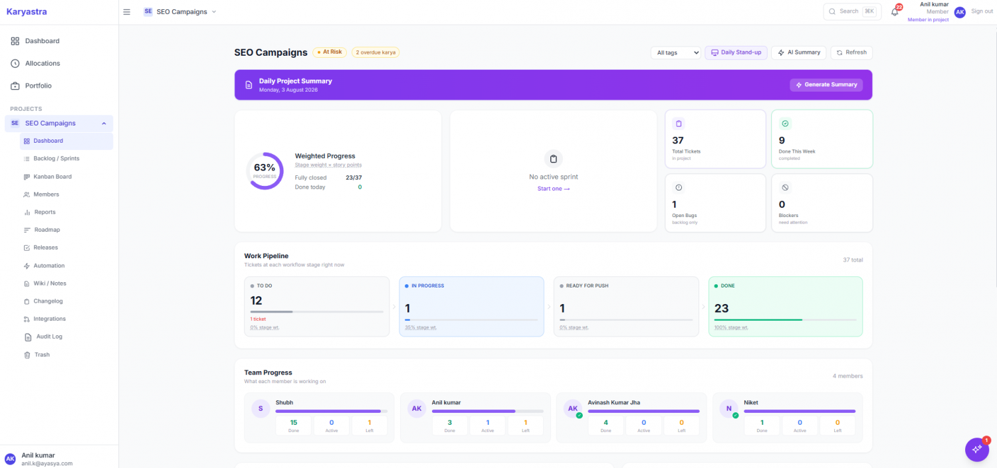
Task: Toggle the Daily Stand-up view button
Action: tap(736, 52)
